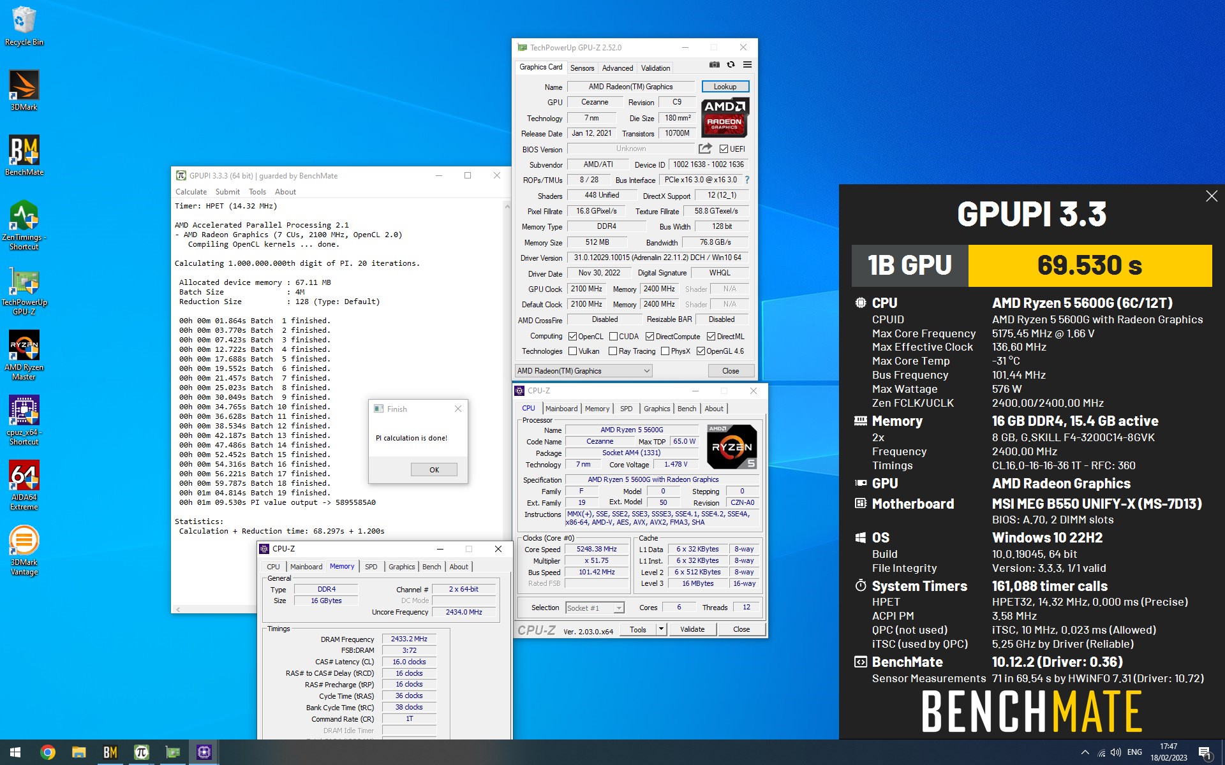Open the About menu in GPUPI

[x=285, y=192]
